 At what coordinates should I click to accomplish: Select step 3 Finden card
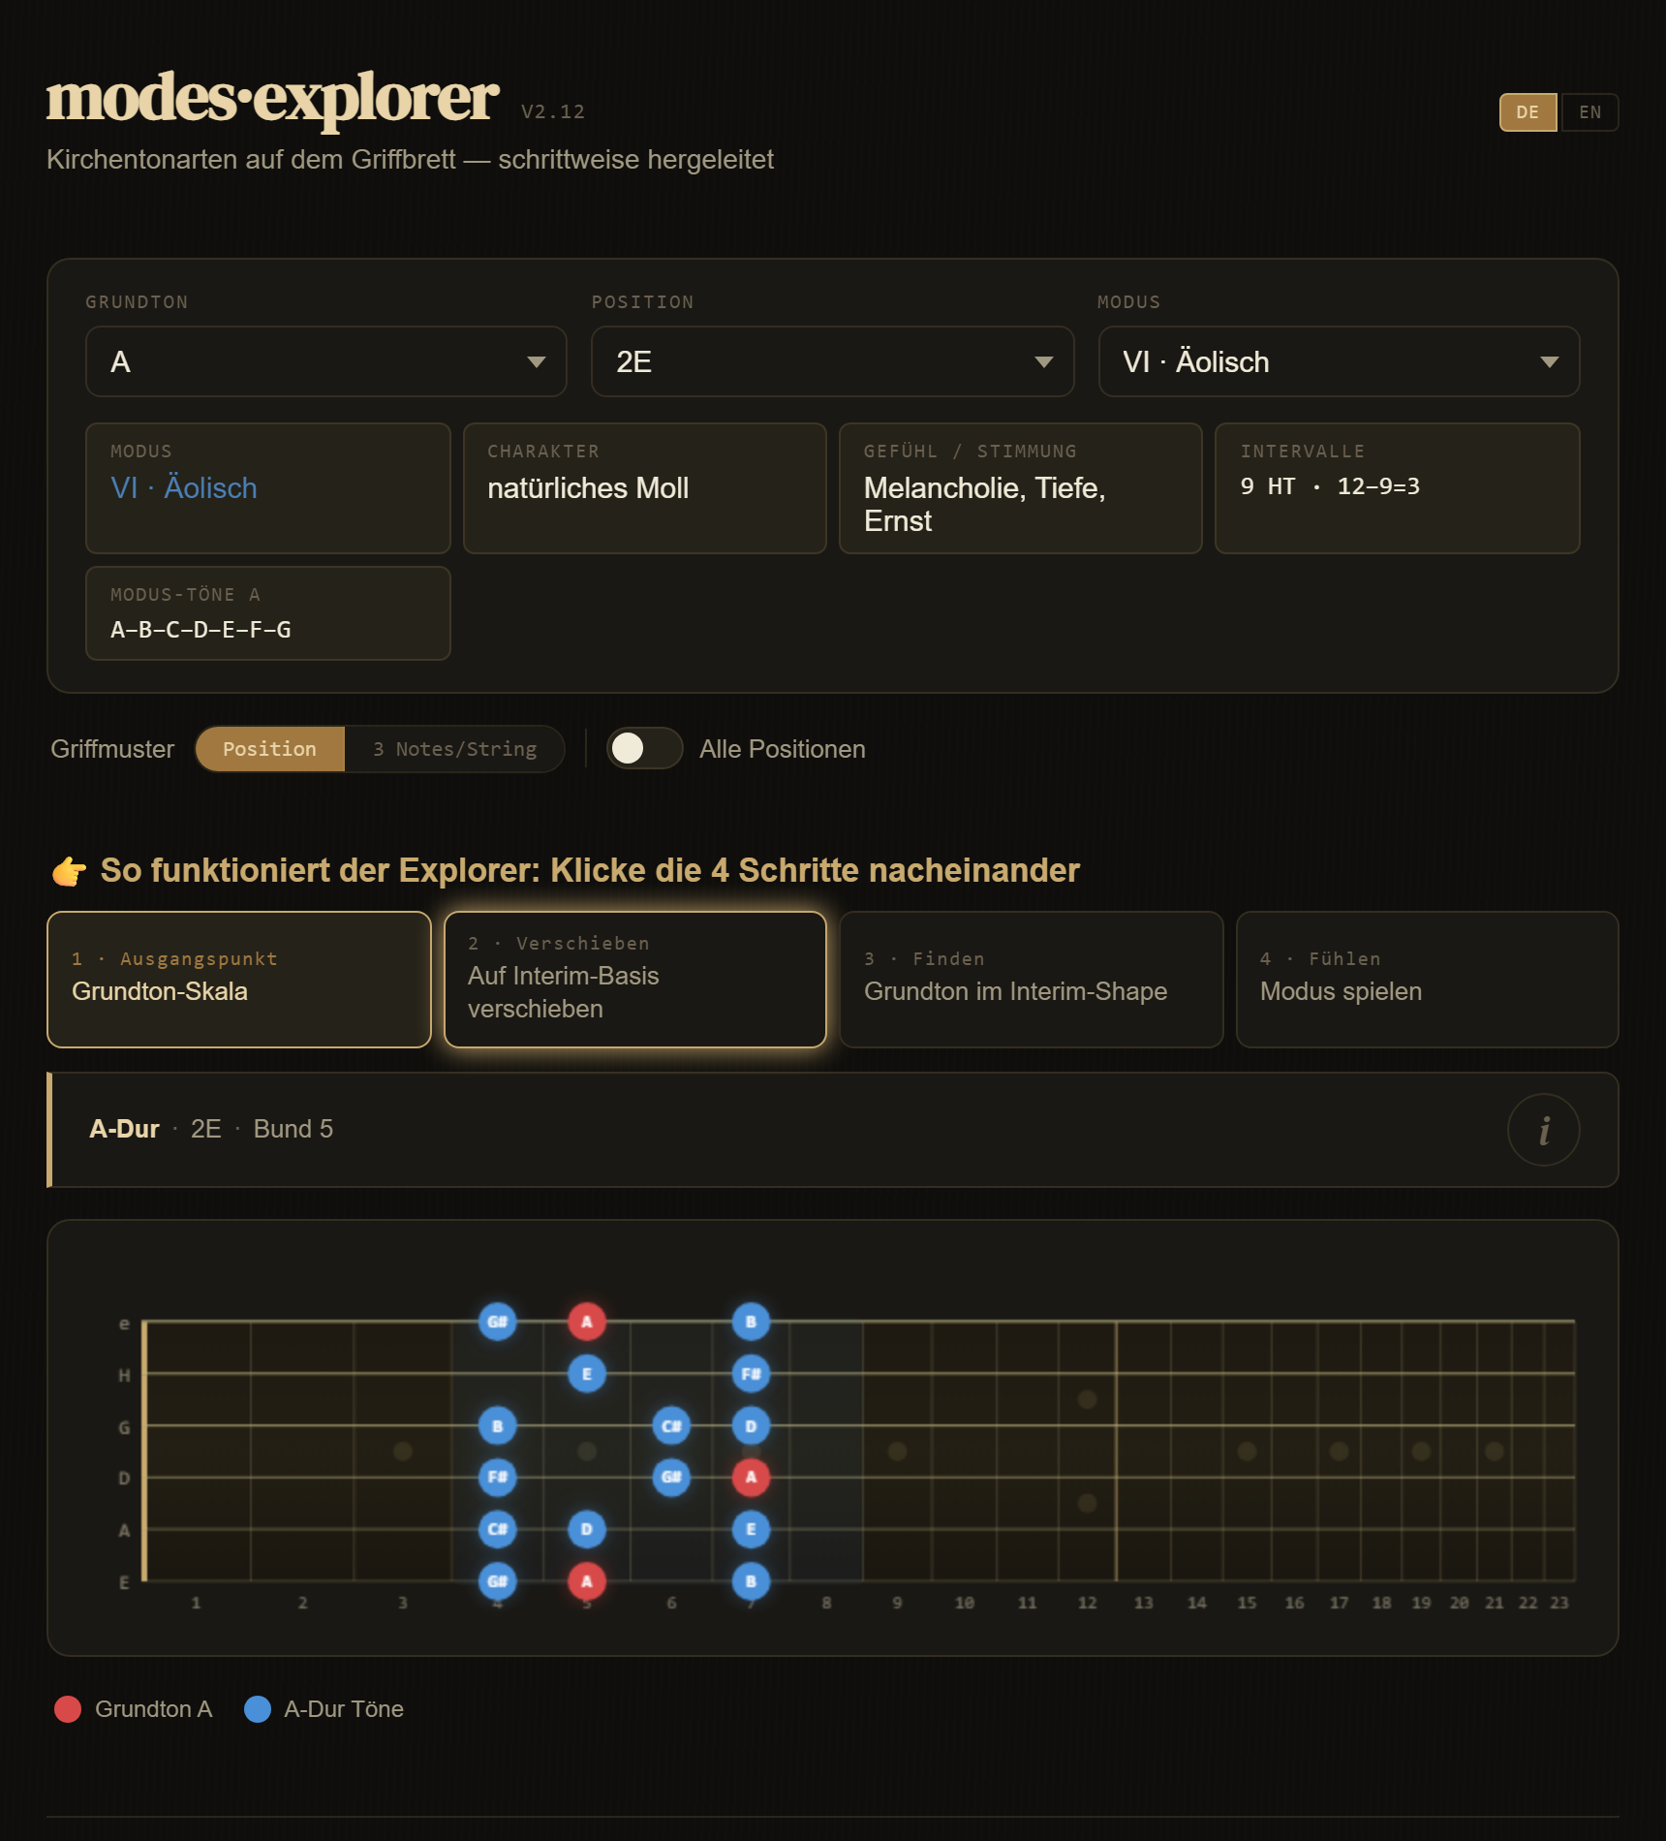(1031, 980)
